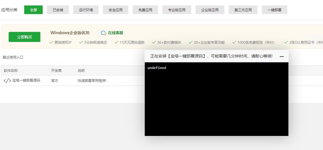The image size is (323, 150).
Task: Click the code icon beside 宝塔一键部署源码
Action: click(x=7, y=81)
